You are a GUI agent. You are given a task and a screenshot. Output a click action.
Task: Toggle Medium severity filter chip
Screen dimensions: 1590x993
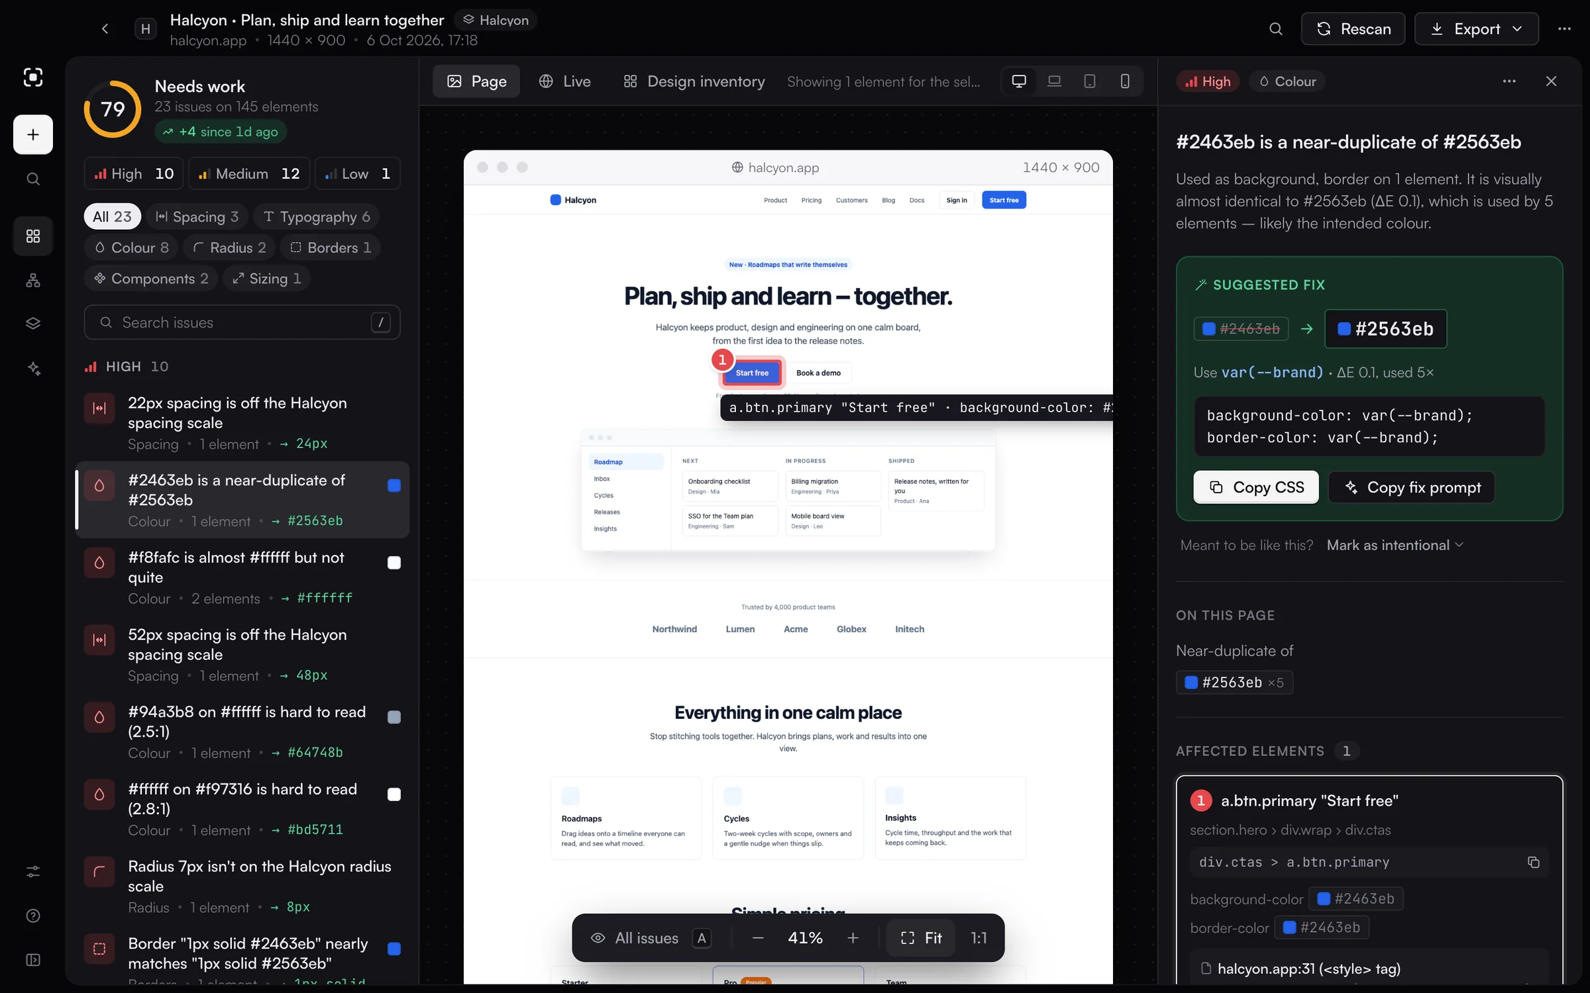pyautogui.click(x=249, y=173)
